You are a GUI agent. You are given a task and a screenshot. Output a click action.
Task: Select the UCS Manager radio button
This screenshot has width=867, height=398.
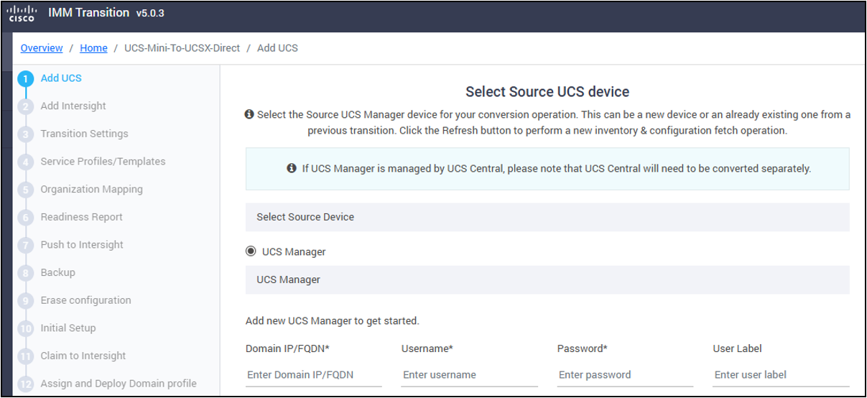[x=251, y=251]
